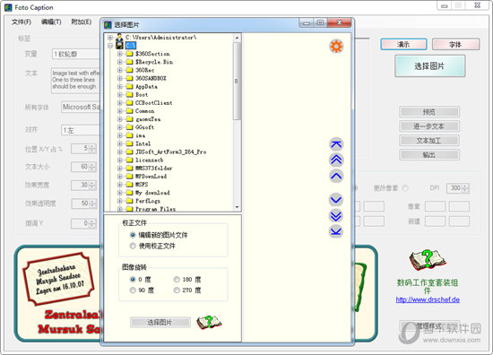This screenshot has height=355, width=493.
Task: Click the 演示 button
Action: [403, 44]
